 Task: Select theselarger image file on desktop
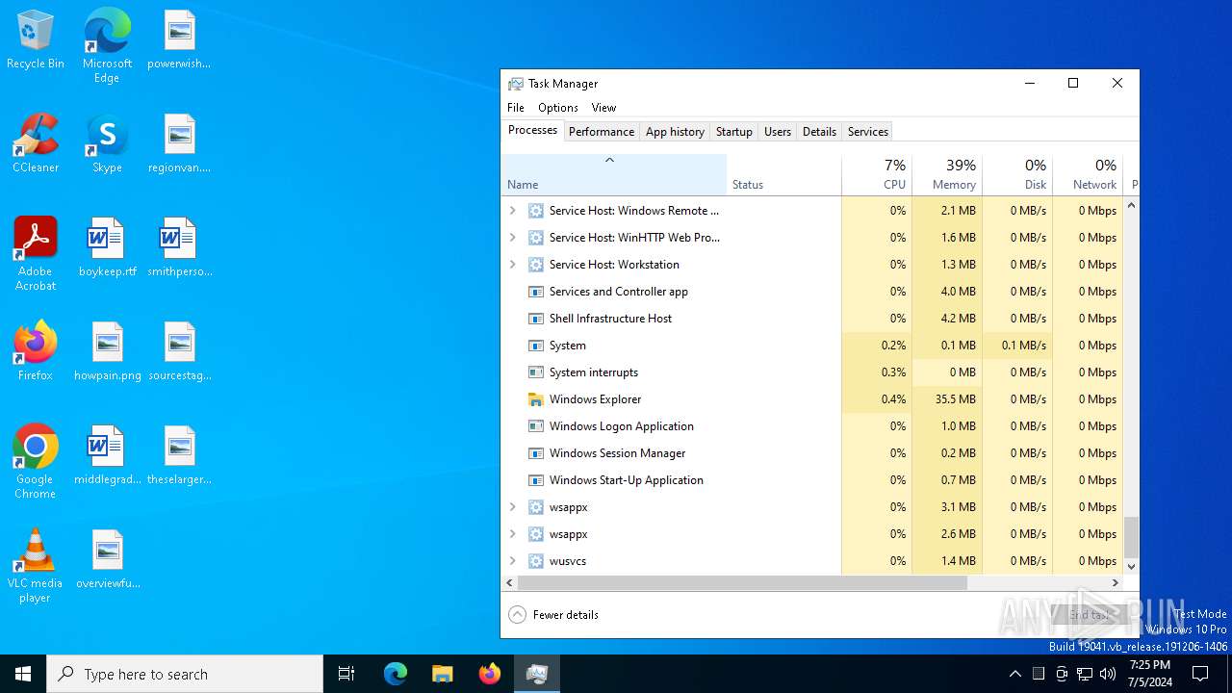[x=179, y=456]
